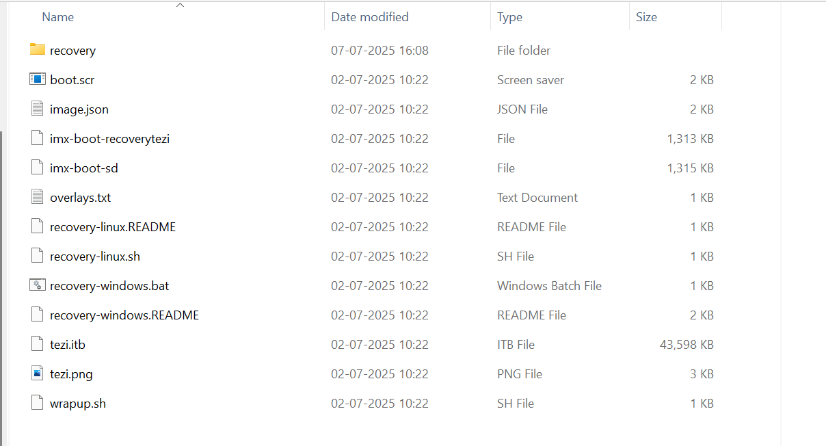Click the boot.scr screen saver icon
The image size is (826, 446).
(x=38, y=79)
